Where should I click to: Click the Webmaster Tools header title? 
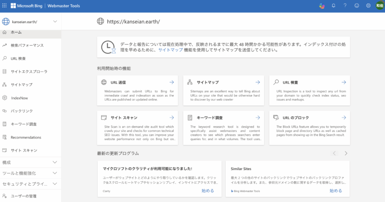(x=64, y=6)
